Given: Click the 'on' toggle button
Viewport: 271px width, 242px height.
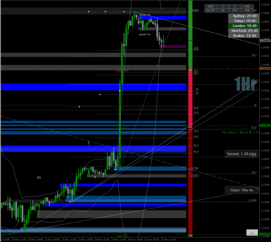Looking at the screenshot, I should point(252,232).
